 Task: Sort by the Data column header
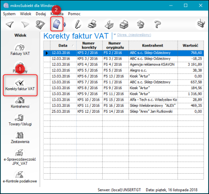point(63,45)
